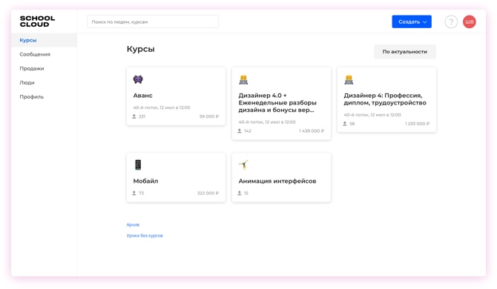Click the purple monster icon on Аванс card
This screenshot has height=289, width=497.
[138, 79]
